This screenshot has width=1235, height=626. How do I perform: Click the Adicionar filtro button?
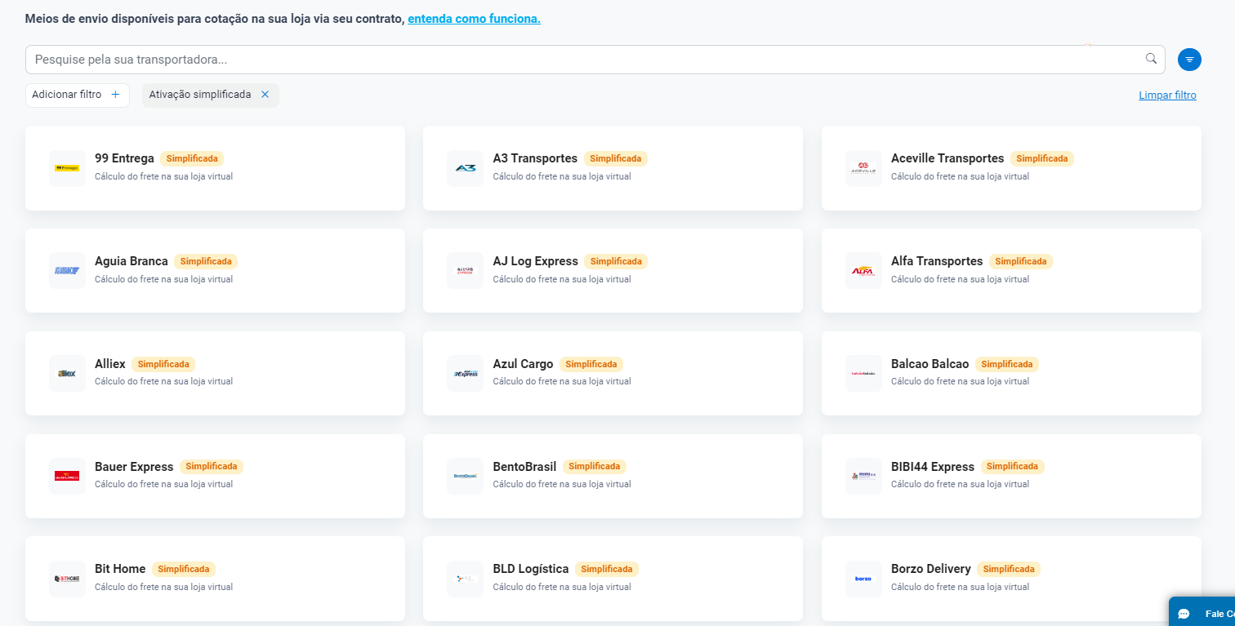(x=77, y=95)
